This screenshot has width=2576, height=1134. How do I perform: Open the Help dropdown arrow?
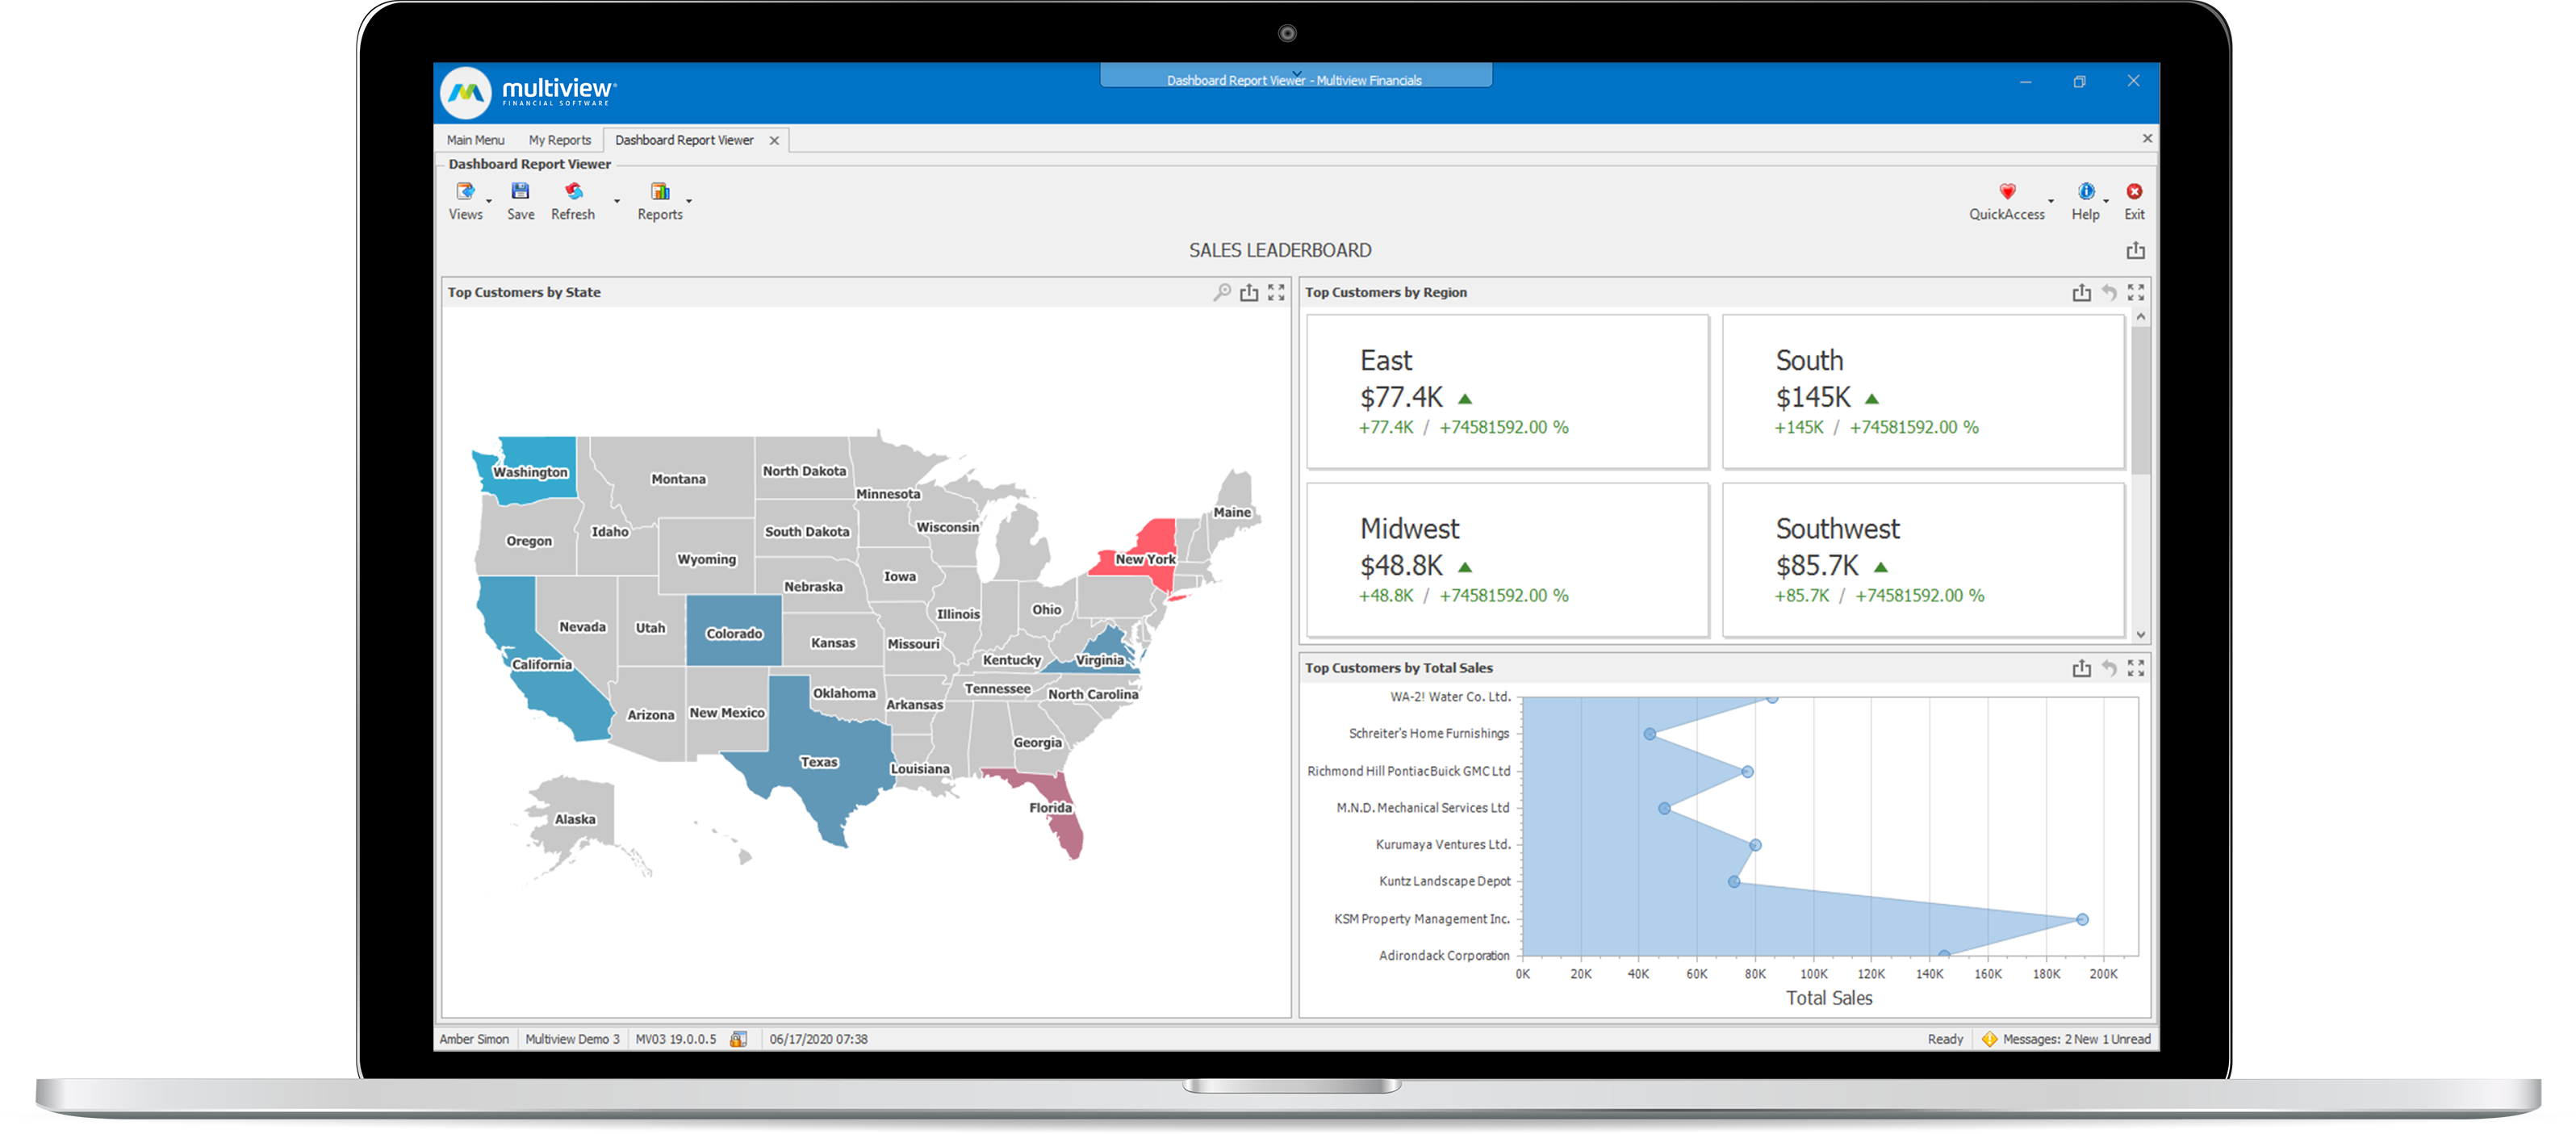click(x=2105, y=201)
